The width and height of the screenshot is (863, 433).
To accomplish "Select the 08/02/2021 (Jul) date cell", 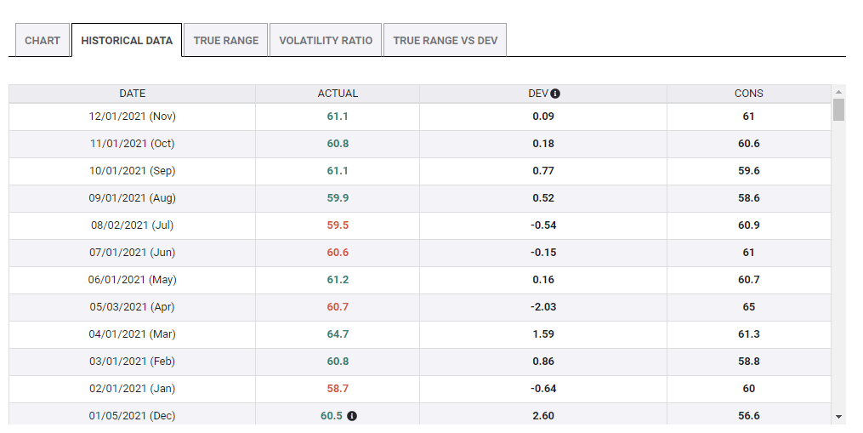I will tap(132, 225).
